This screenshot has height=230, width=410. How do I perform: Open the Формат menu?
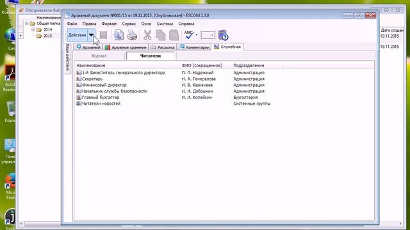point(109,24)
